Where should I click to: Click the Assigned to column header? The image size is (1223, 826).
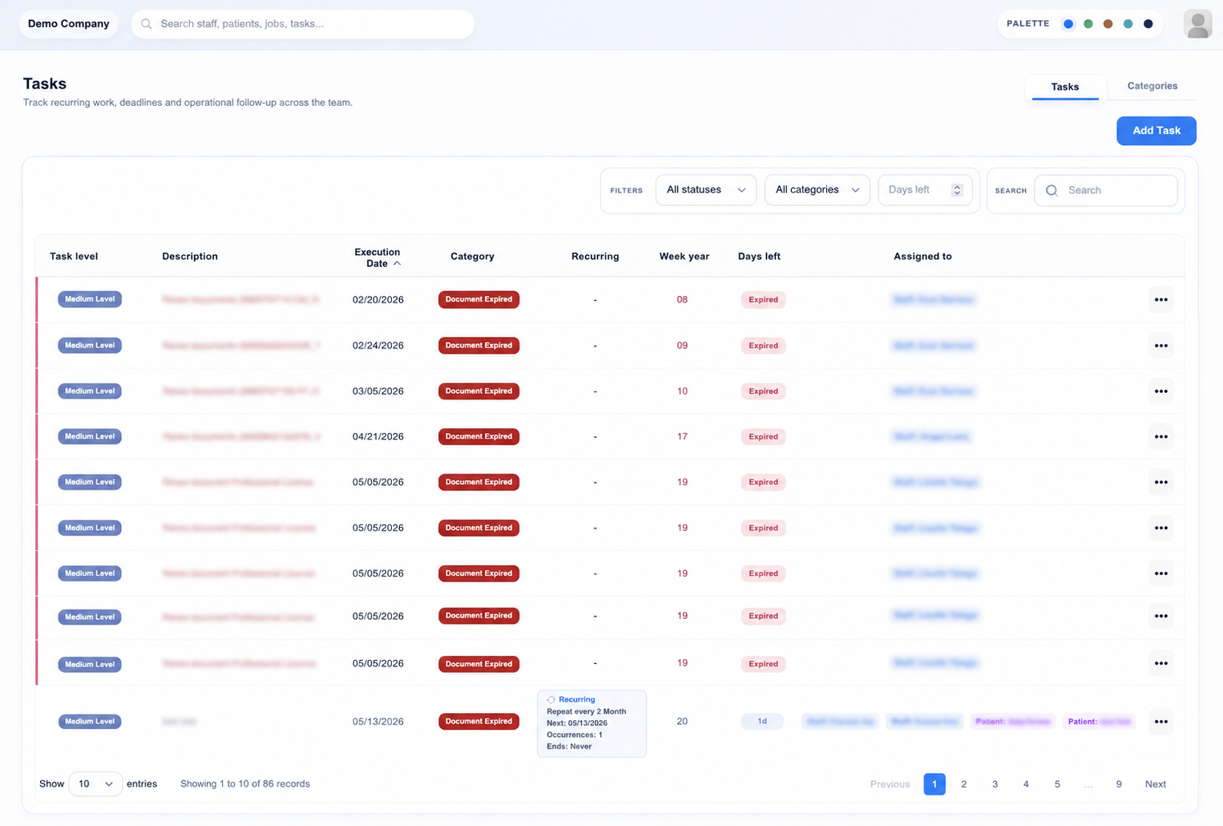[922, 257]
